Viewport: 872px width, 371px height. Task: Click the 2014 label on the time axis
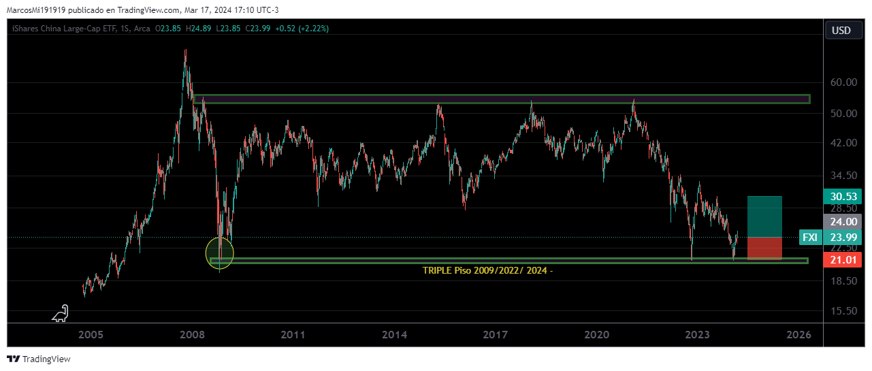(394, 335)
